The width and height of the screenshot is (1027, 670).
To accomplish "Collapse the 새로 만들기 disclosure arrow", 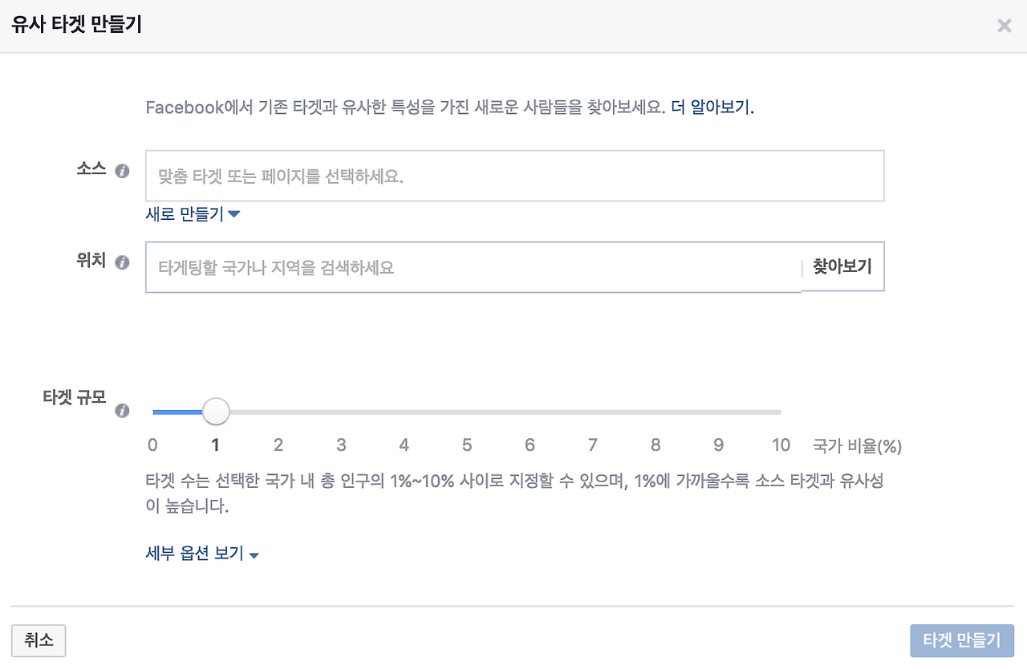I will pyautogui.click(x=233, y=213).
